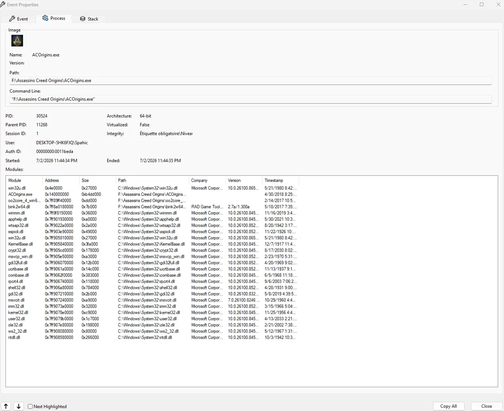Select the oo2core_4_win64 module row
The image size is (504, 411).
152,200
